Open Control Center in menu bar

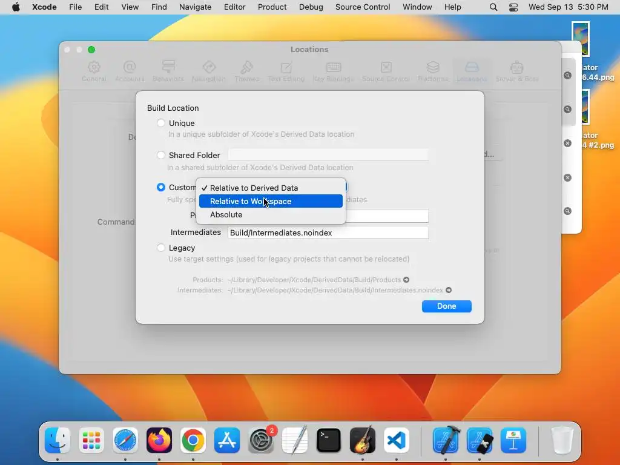tap(513, 7)
